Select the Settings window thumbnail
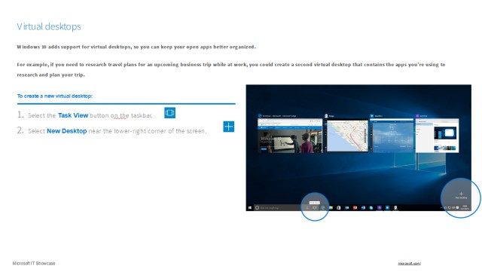 437,136
